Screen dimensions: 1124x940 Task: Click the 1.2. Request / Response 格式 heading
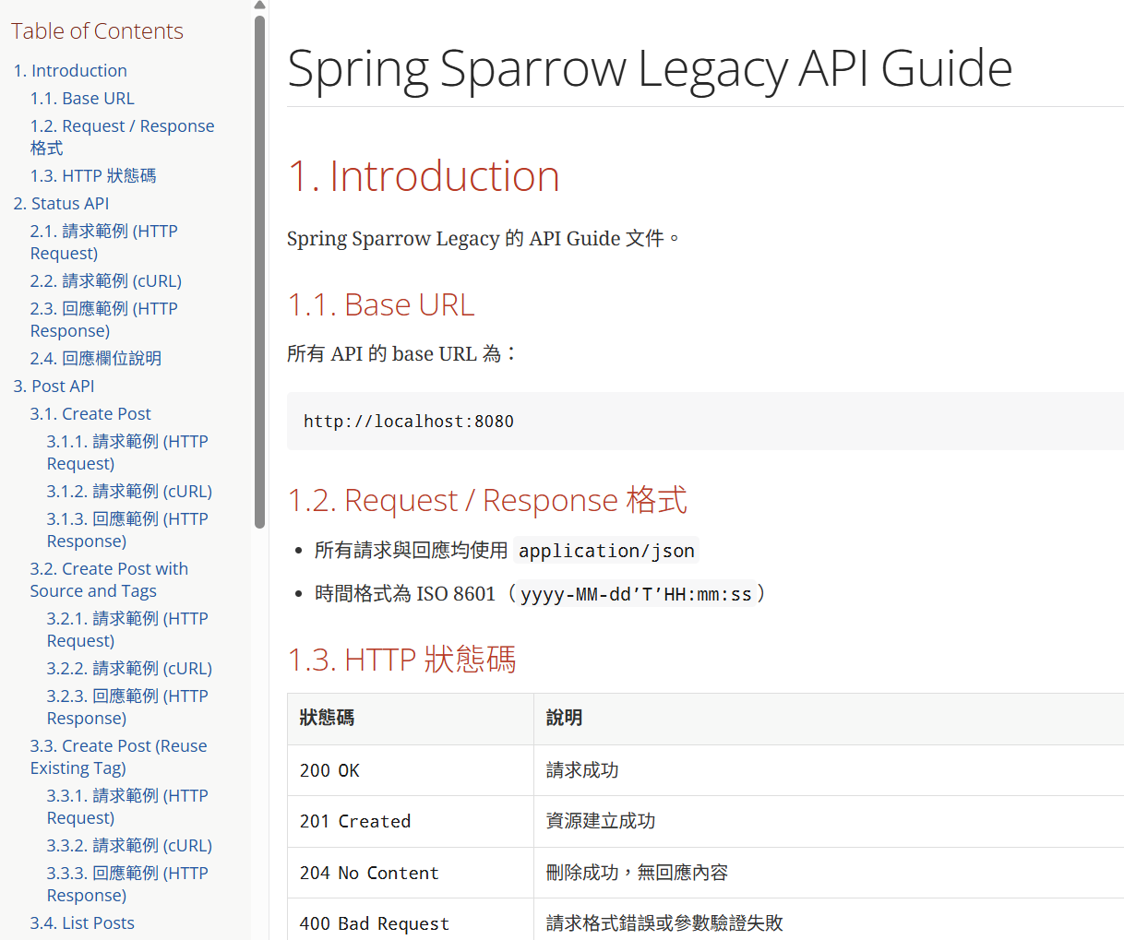pos(487,500)
